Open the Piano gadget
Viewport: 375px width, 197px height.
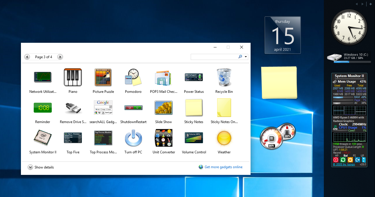pos(73,77)
